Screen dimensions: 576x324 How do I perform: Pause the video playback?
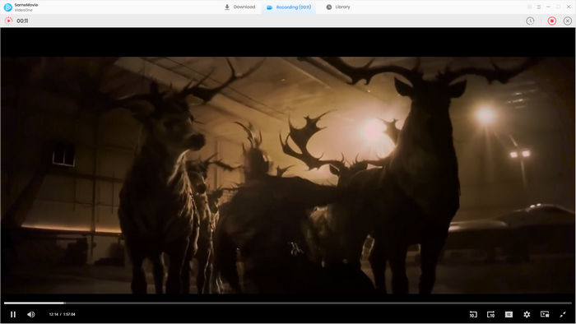pos(13,314)
